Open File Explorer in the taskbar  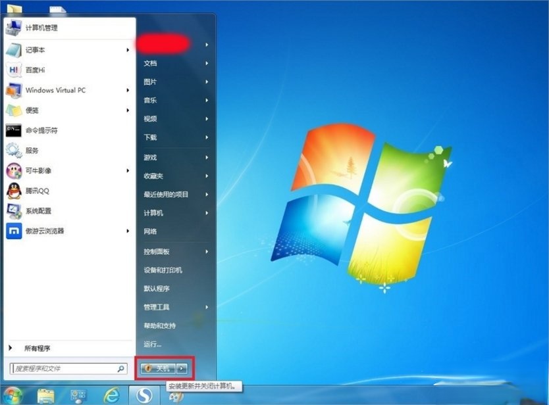[x=45, y=396]
